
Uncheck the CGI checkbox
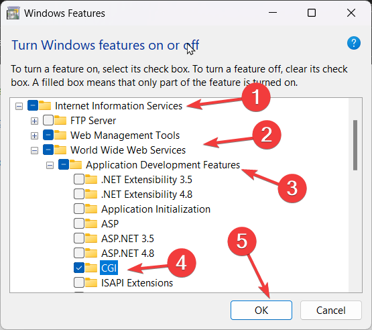(x=79, y=268)
